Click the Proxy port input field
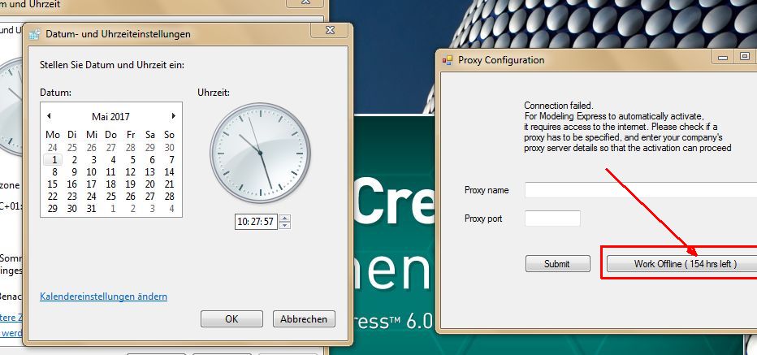This screenshot has width=757, height=355. [552, 219]
